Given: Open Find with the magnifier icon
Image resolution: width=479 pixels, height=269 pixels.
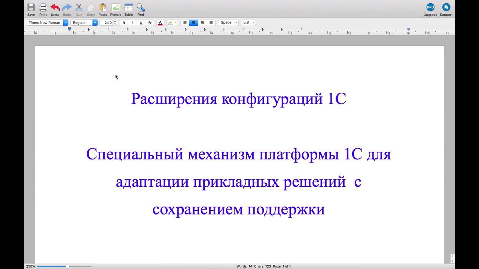Looking at the screenshot, I should [x=141, y=7].
